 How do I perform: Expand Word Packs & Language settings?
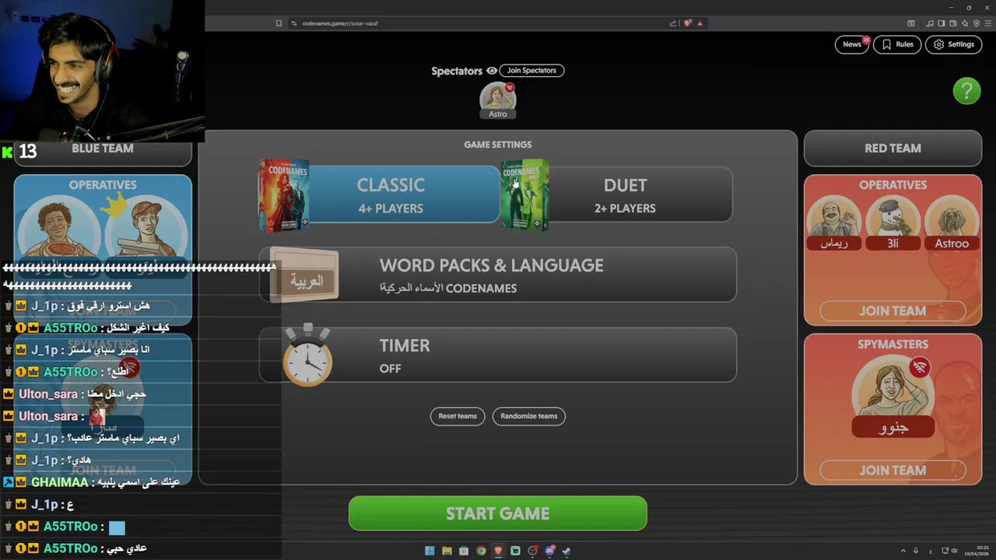[498, 275]
